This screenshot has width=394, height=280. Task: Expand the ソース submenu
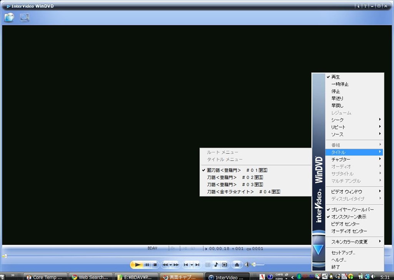pyautogui.click(x=354, y=134)
